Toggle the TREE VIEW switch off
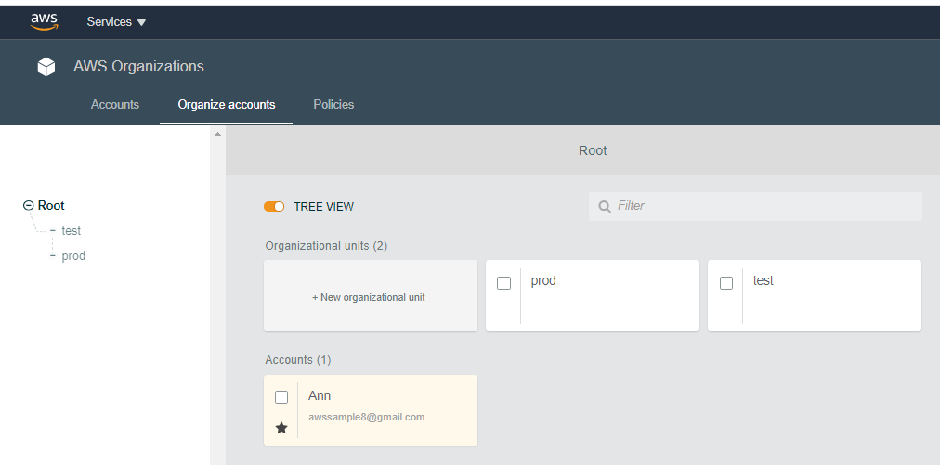Image resolution: width=940 pixels, height=465 pixels. (274, 207)
